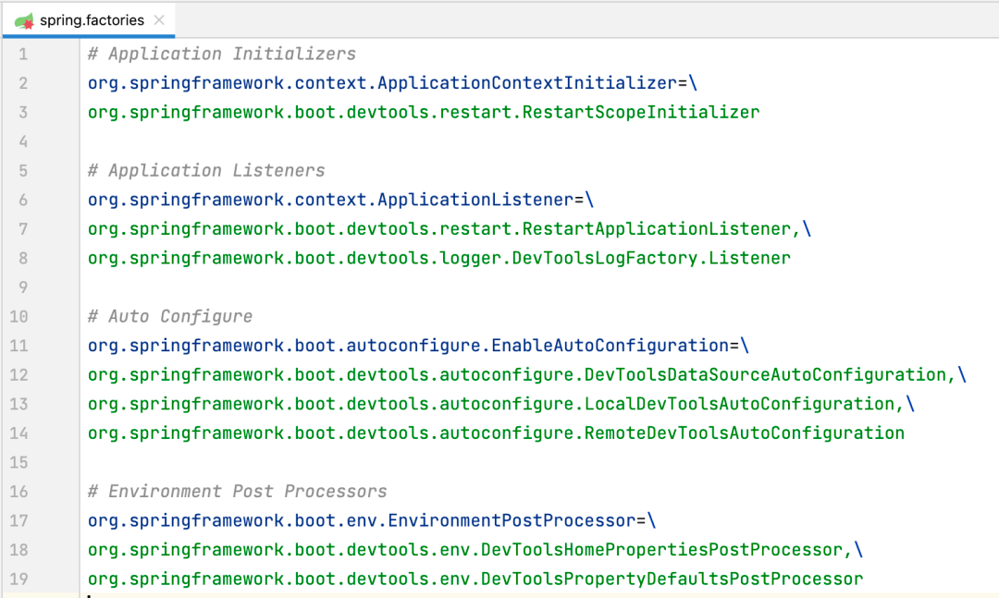Click line number 19 in the gutter

tap(18, 579)
